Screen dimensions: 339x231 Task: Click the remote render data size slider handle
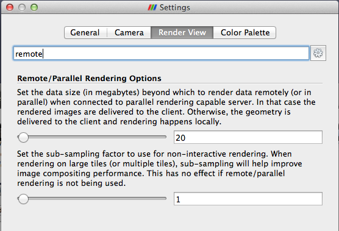[23, 137]
